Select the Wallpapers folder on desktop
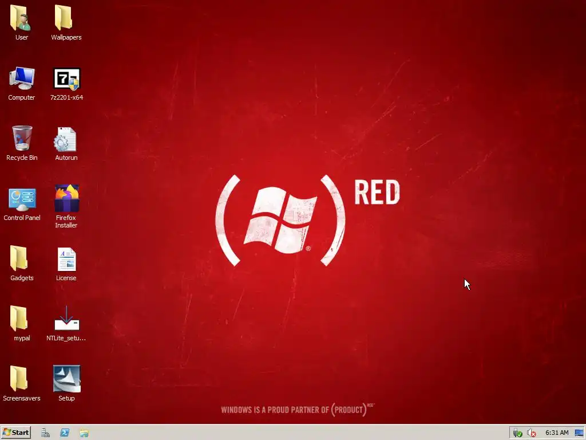The width and height of the screenshot is (586, 440). pos(65,19)
